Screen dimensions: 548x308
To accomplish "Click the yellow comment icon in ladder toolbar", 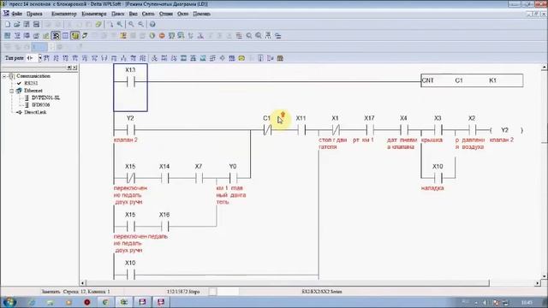I will tap(241, 58).
